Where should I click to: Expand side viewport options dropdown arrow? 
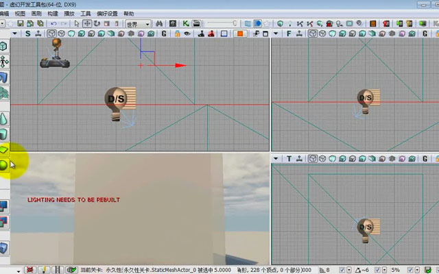(x=14, y=34)
